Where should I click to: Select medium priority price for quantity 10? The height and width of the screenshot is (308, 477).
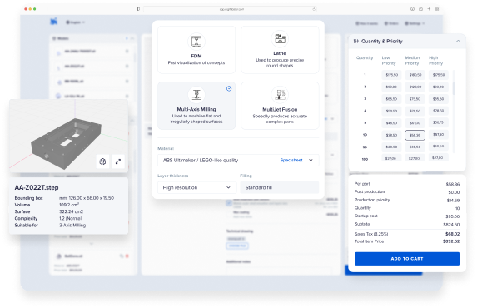tap(415, 135)
